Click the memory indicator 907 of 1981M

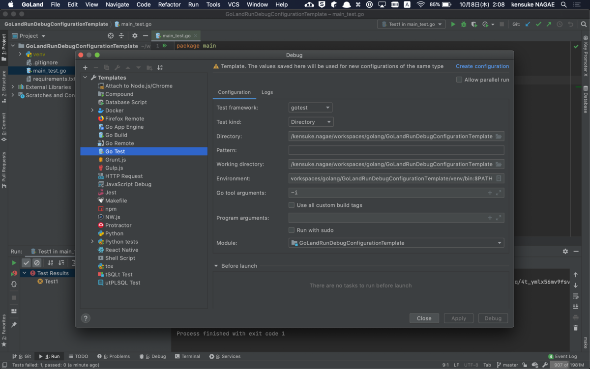click(x=569, y=365)
